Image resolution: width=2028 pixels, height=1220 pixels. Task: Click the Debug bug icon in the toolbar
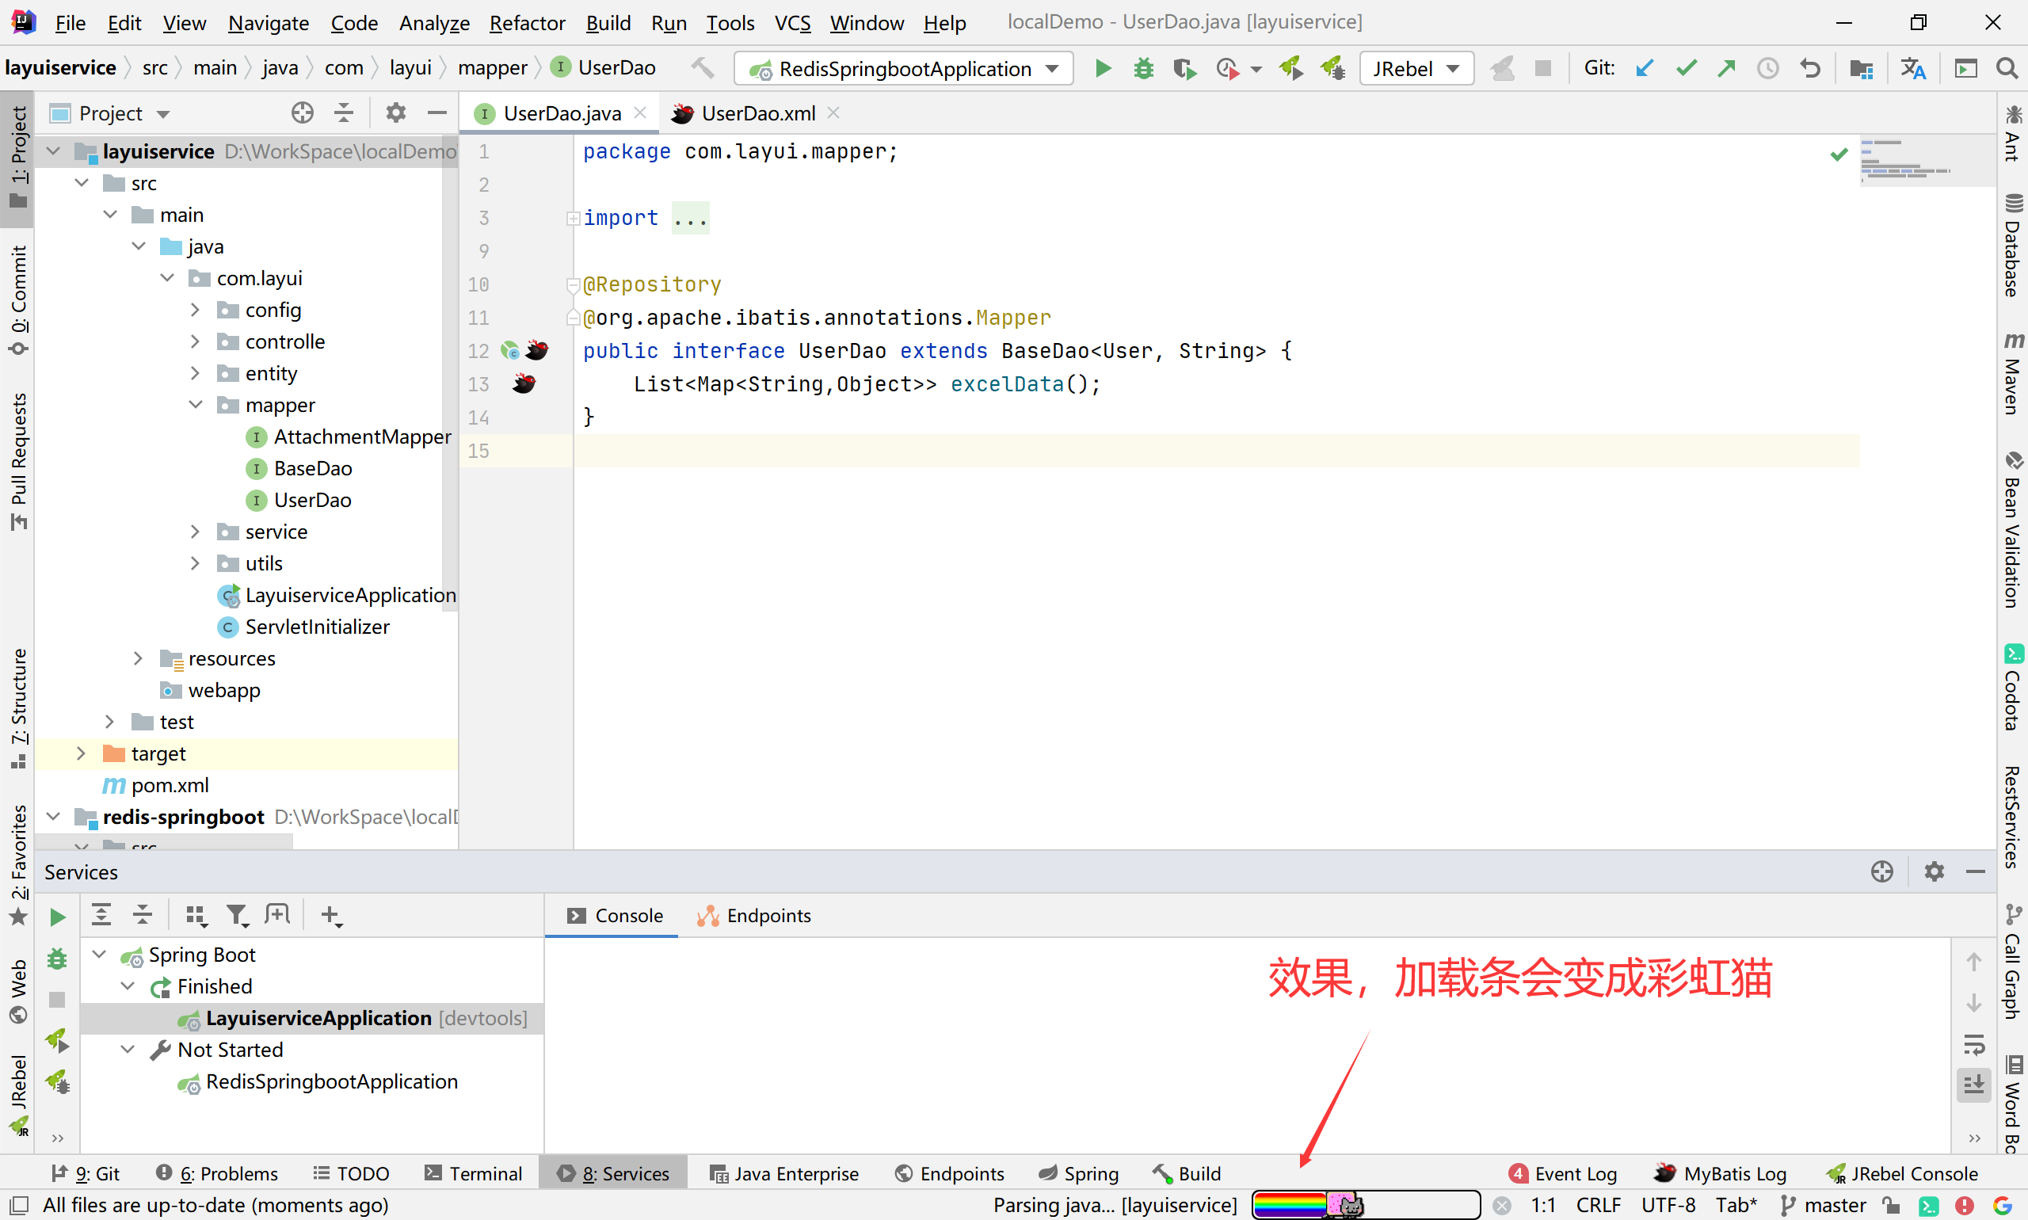click(1142, 68)
